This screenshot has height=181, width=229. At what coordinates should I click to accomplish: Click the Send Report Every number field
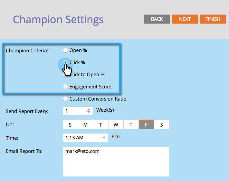(x=78, y=111)
